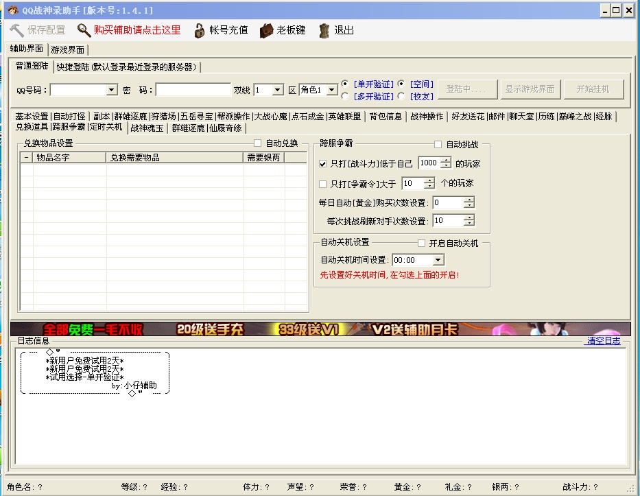The height and width of the screenshot is (496, 640).
Task: Enable 自动兑换 checkbox
Action: [x=257, y=143]
